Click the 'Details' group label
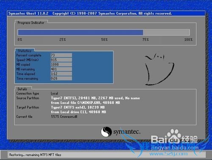This screenshot has width=212, height=160. (x=22, y=89)
